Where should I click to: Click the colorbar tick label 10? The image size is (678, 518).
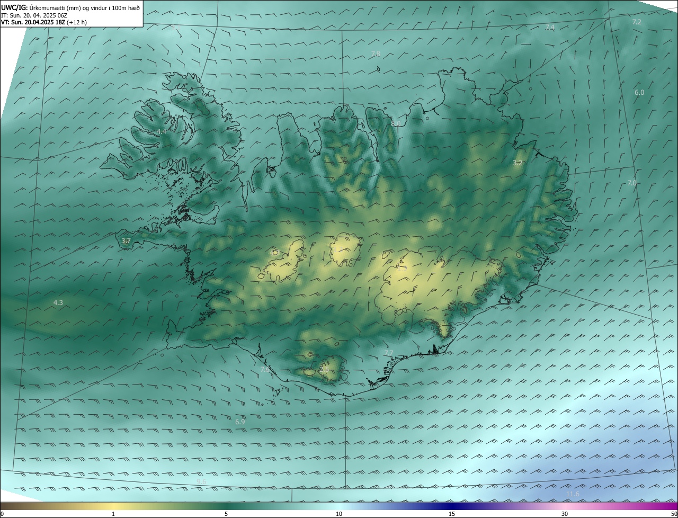pos(339,514)
